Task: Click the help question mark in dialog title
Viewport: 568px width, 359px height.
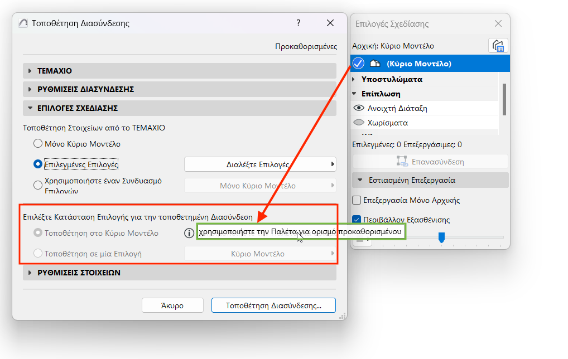Action: coord(298,23)
